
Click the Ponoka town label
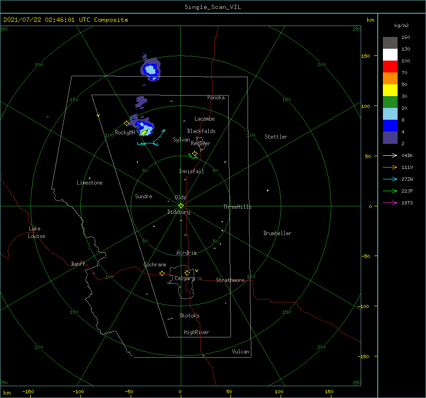click(x=216, y=97)
